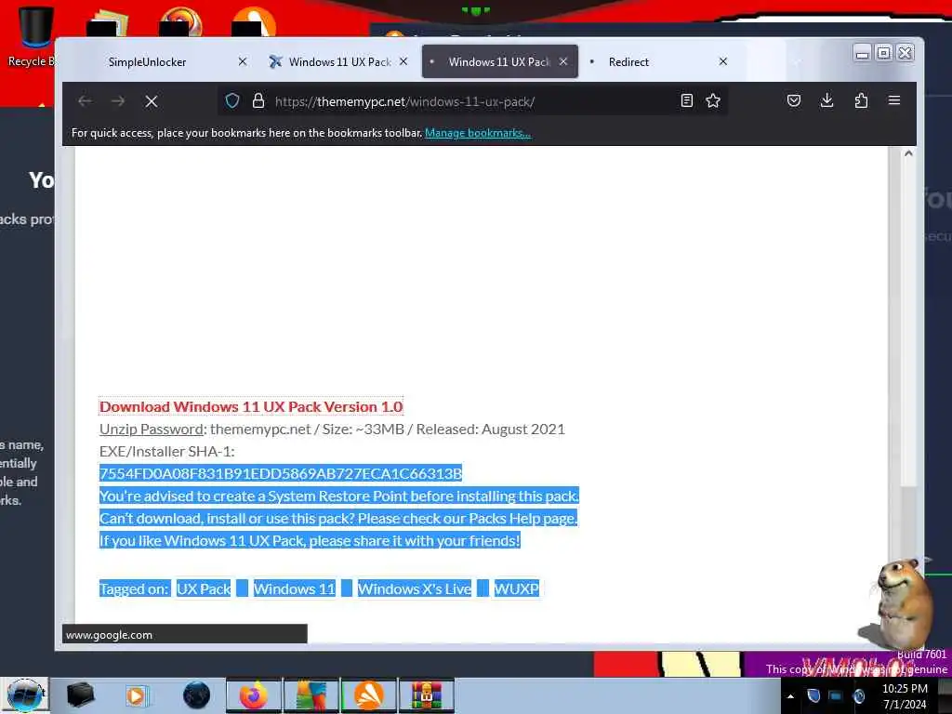
Task: Bookmark this page with the star icon
Action: [x=713, y=100]
